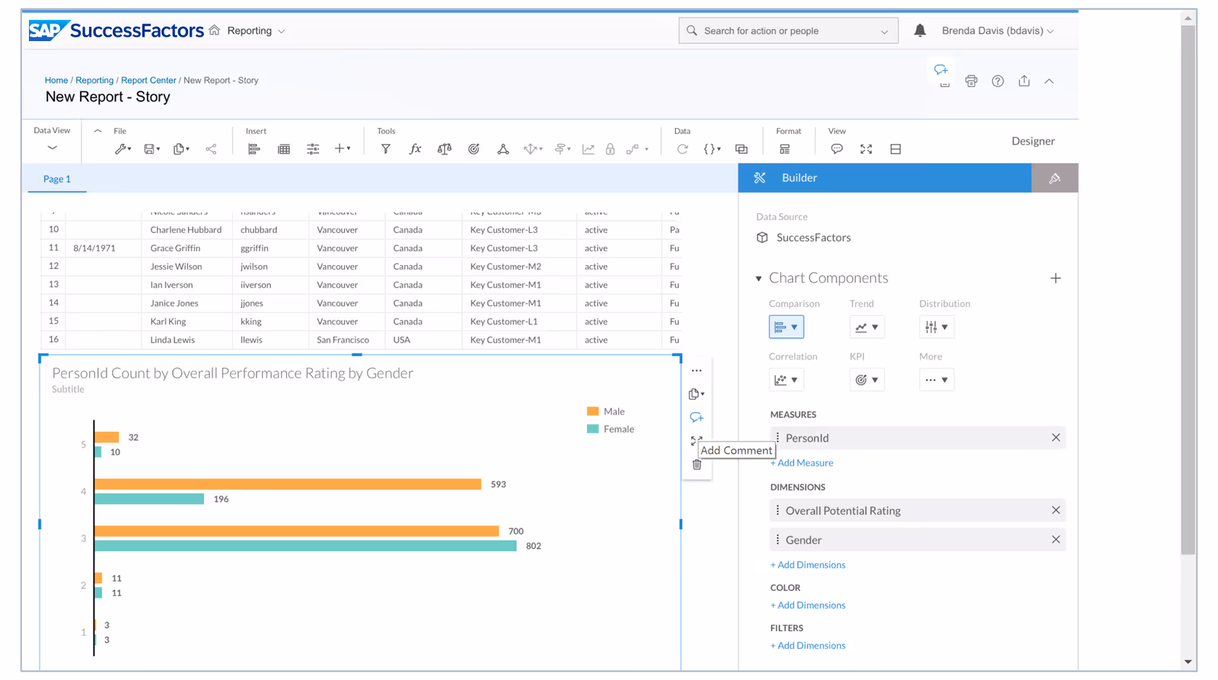Screen dimensions: 1218x680
Task: Open the save options menu
Action: pyautogui.click(x=152, y=149)
